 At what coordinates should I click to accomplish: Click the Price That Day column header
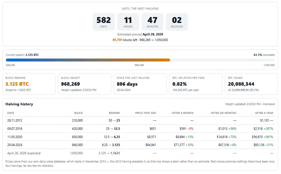pos(146,113)
